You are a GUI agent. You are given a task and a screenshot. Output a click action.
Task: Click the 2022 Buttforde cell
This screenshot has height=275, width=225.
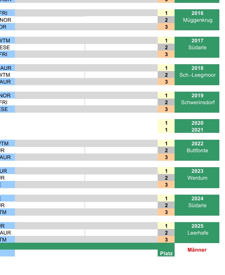pyautogui.click(x=197, y=150)
